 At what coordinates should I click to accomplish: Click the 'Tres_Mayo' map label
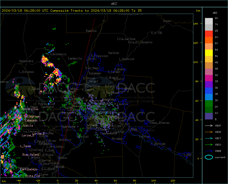(x=92, y=68)
